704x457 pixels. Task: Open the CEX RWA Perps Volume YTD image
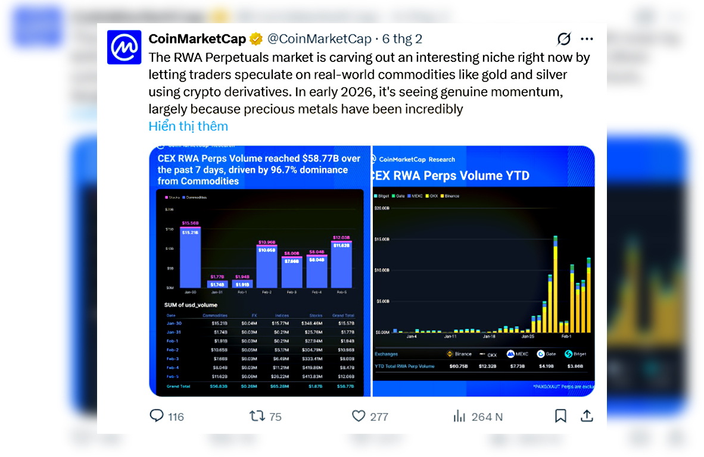(x=483, y=271)
